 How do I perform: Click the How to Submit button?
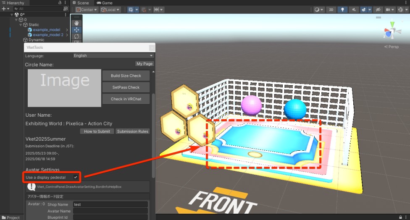tap(97, 131)
